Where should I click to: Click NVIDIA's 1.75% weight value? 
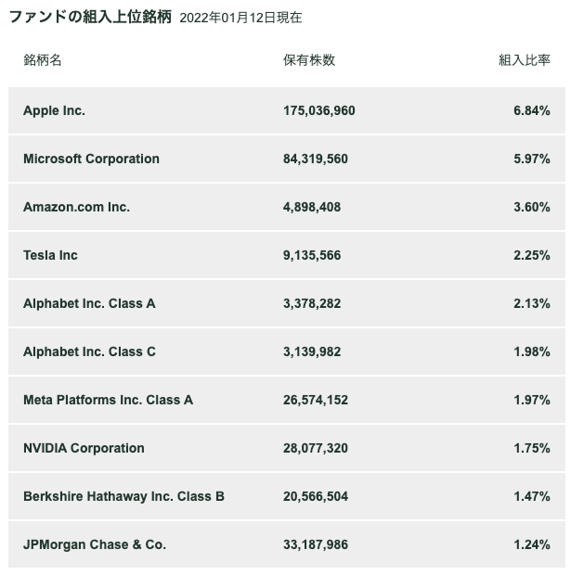coord(531,448)
